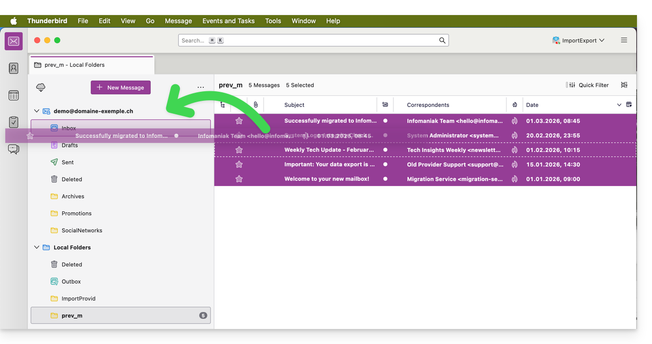652x344 pixels.
Task: Click the Get Messages cloud icon
Action: click(x=41, y=88)
